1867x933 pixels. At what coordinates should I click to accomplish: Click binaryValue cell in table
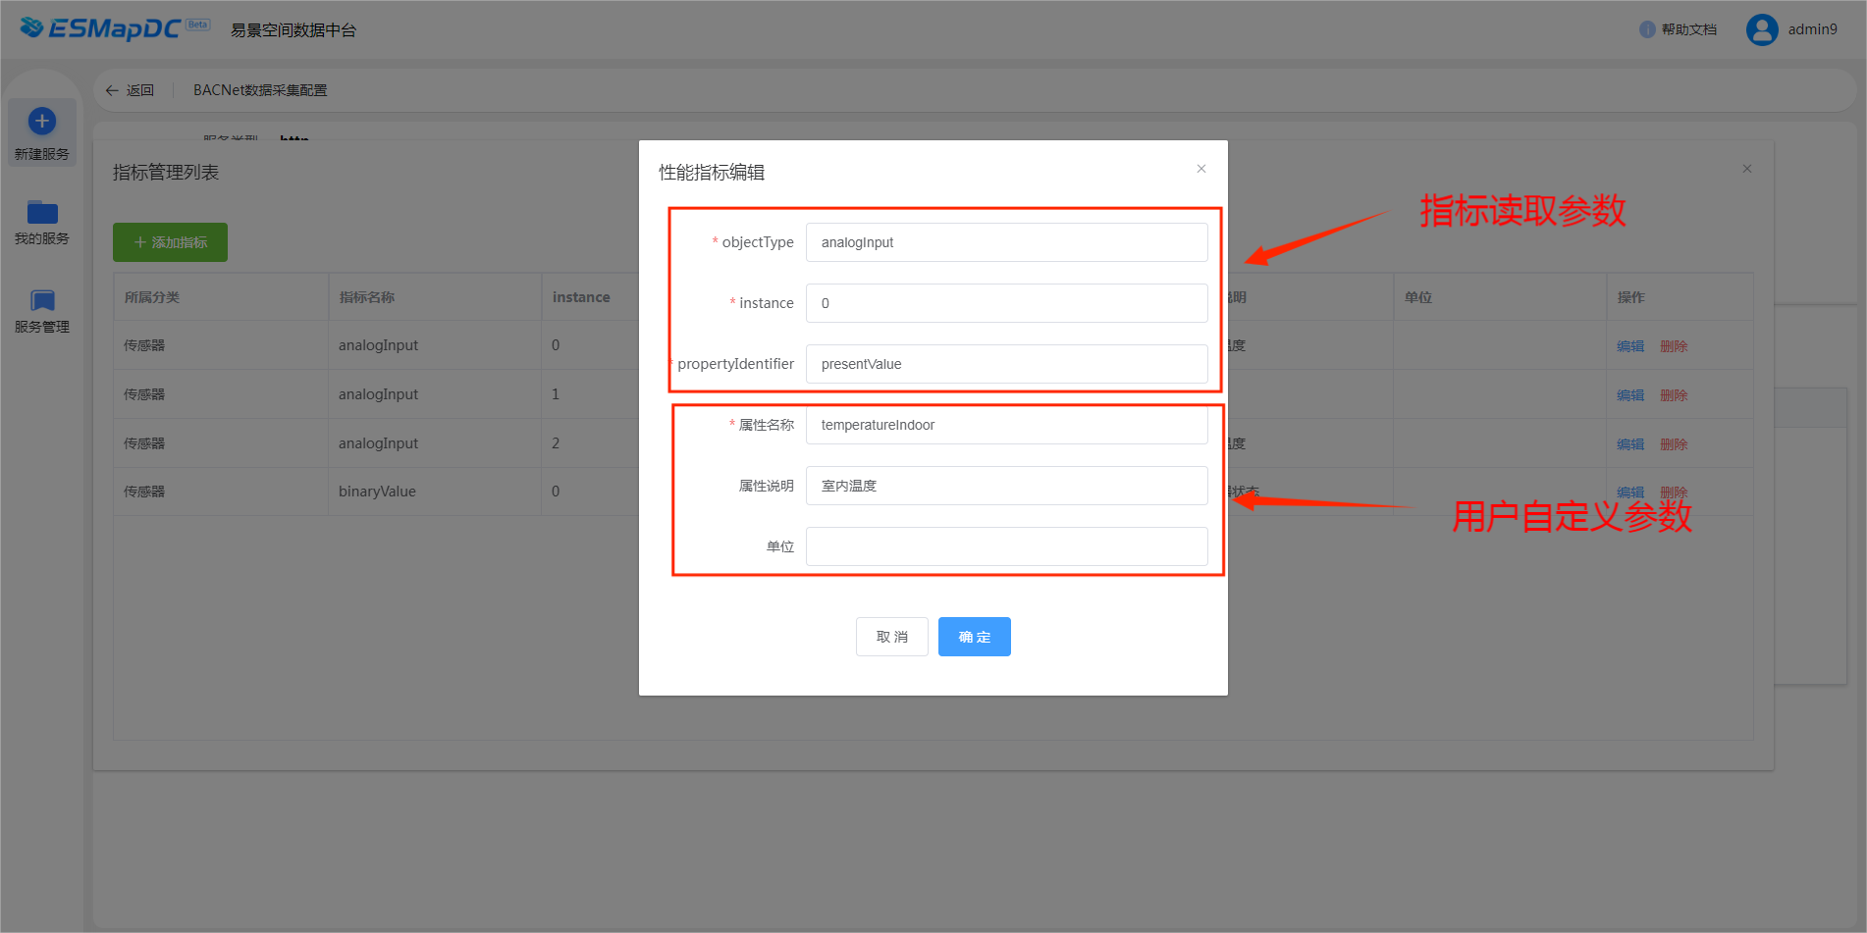click(377, 492)
